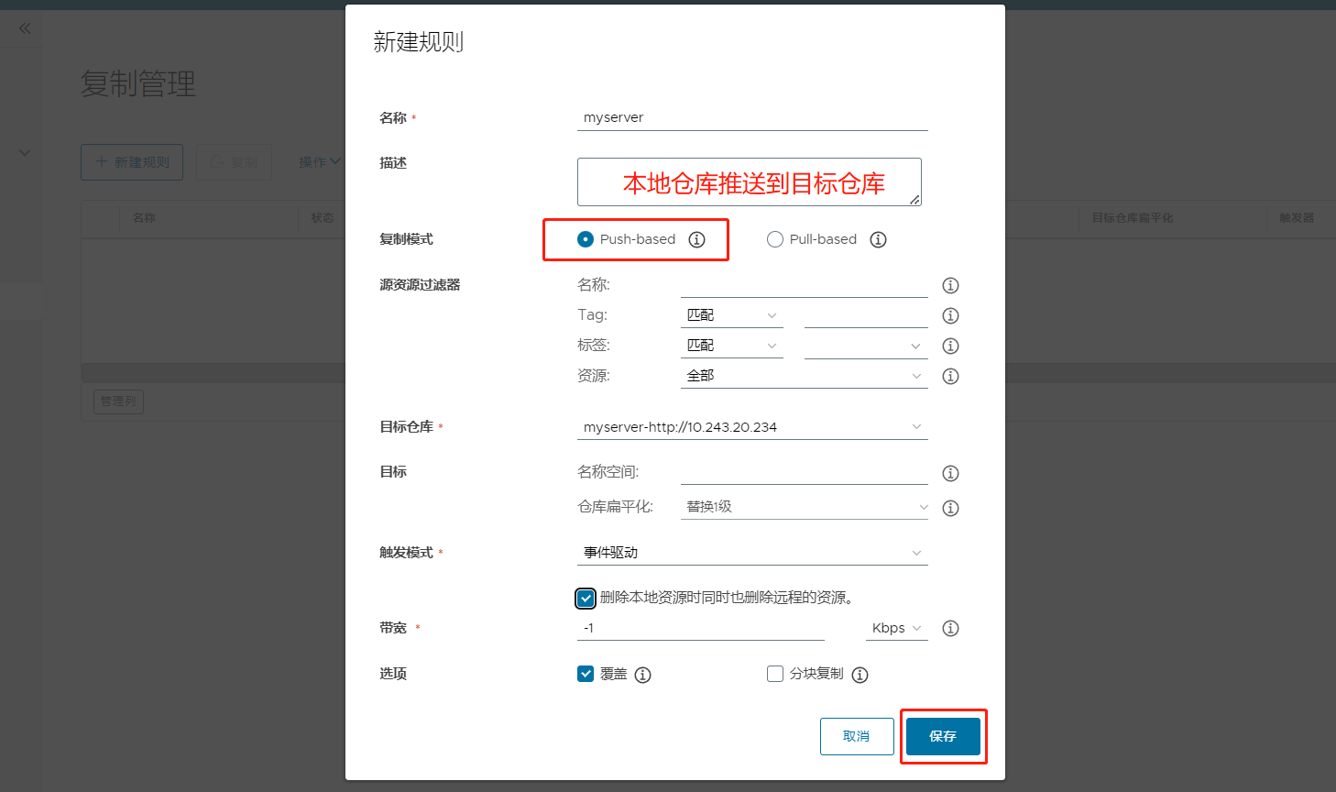Click 复制 button in background page
The height and width of the screenshot is (792, 1336).
point(234,162)
